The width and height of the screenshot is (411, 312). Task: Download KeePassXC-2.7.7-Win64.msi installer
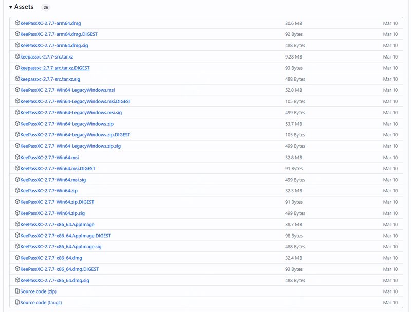tap(49, 158)
